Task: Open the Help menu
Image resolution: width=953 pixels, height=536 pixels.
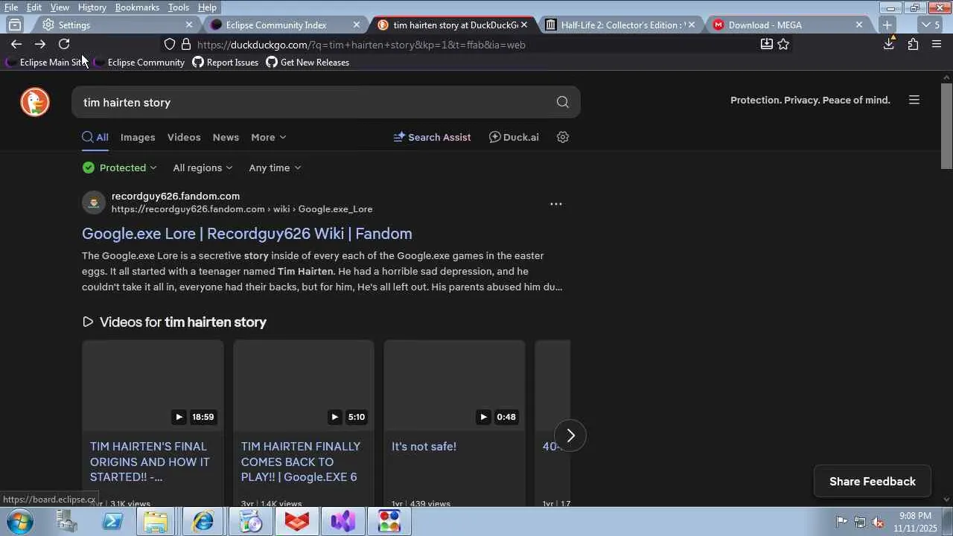Action: coord(207,7)
